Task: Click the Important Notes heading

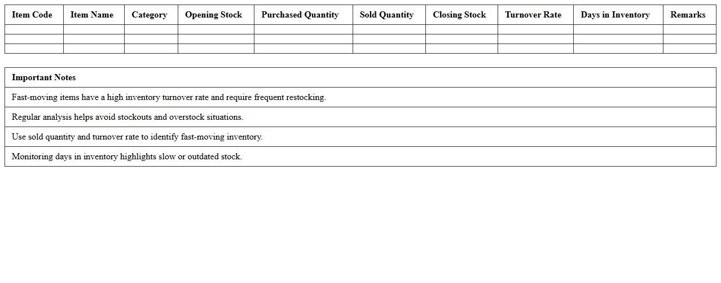Action: [44, 77]
